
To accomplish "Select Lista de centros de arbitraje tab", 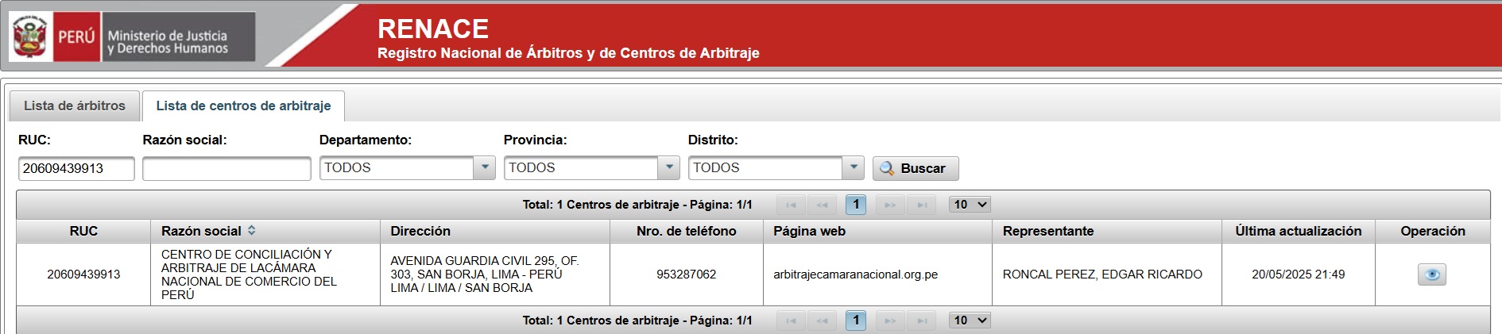I will pos(243,106).
